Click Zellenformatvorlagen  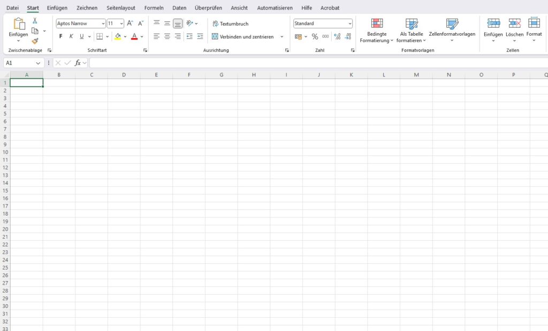(x=451, y=30)
